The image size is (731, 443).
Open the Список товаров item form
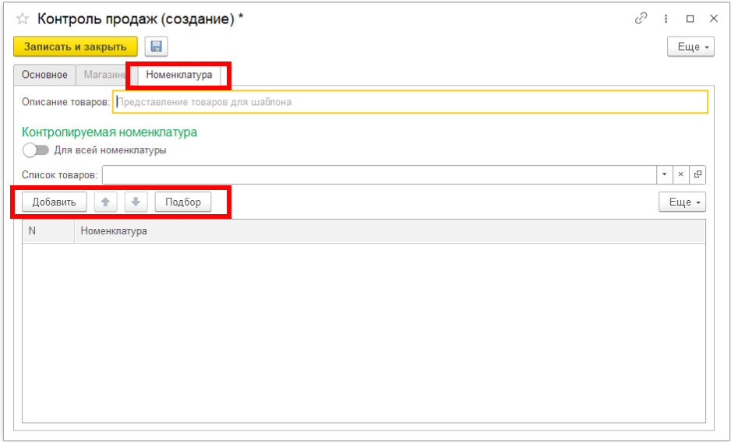click(x=697, y=174)
